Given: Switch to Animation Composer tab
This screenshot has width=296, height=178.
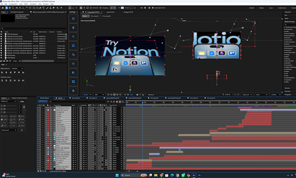Looking at the screenshot, I should 17,12.
